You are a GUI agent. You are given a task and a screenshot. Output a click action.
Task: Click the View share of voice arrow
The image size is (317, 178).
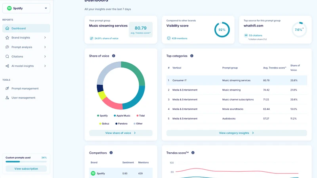click(x=135, y=133)
